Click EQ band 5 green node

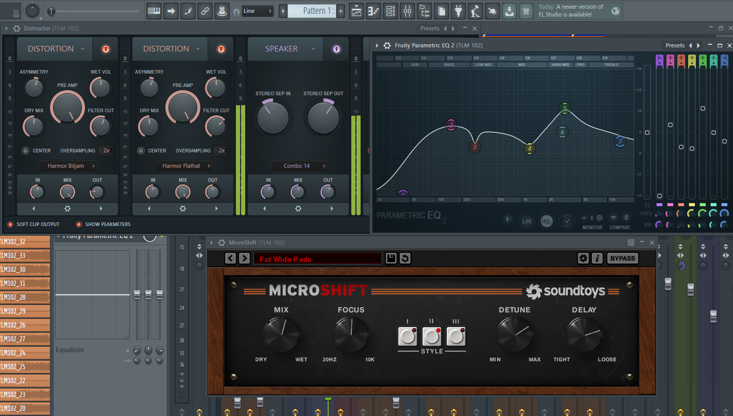(x=565, y=108)
